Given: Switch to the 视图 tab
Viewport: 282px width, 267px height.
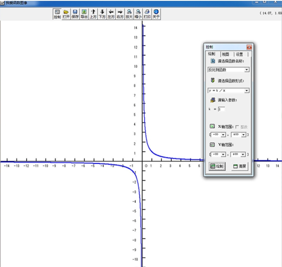Looking at the screenshot, I should (226, 54).
